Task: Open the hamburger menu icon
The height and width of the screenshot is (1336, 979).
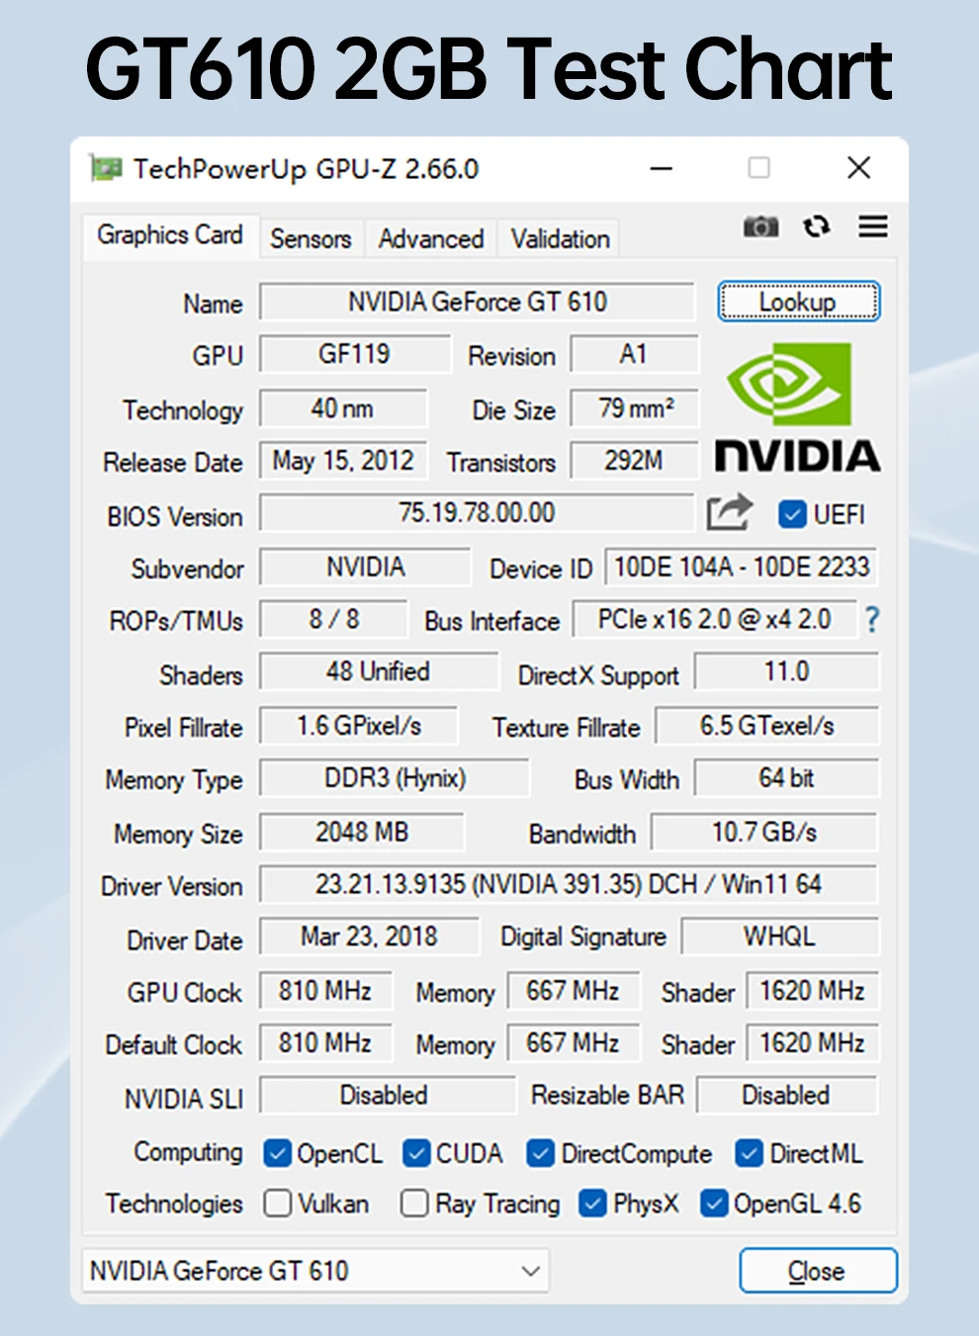Action: (872, 226)
